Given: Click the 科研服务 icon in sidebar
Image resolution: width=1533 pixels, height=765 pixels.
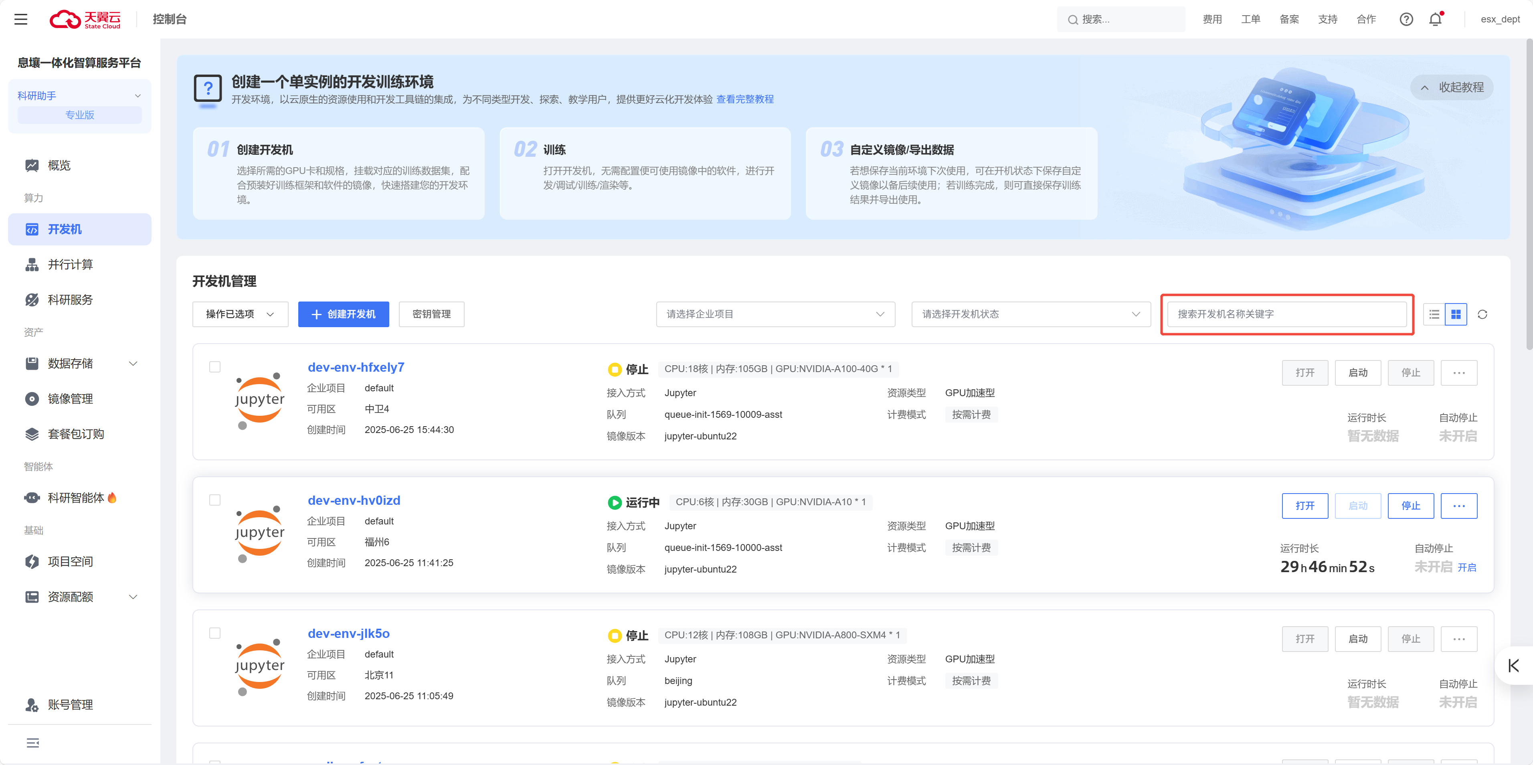Looking at the screenshot, I should (x=32, y=300).
